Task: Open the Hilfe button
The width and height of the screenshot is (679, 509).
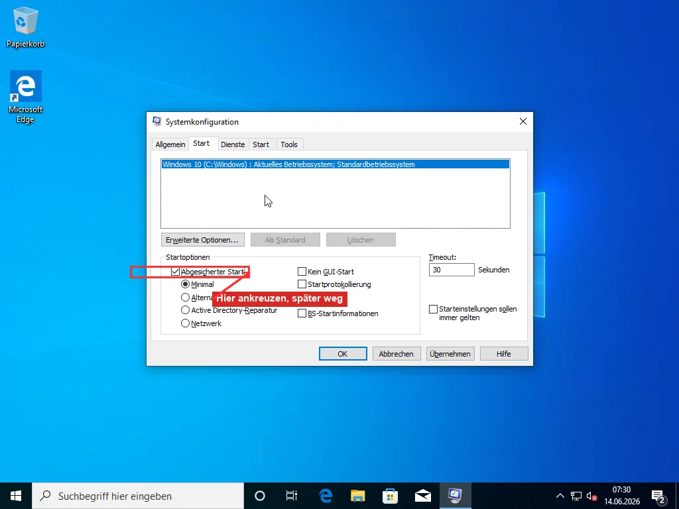Action: [504, 354]
